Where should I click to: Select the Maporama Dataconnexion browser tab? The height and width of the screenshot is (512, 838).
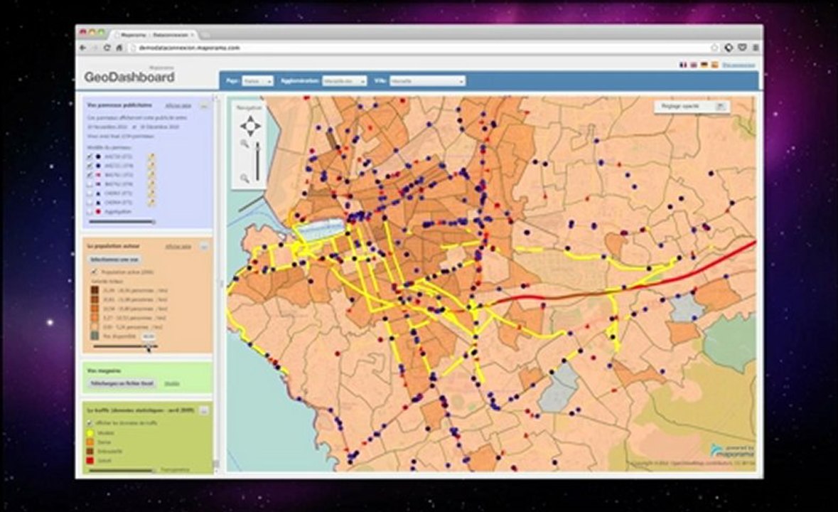tap(154, 35)
